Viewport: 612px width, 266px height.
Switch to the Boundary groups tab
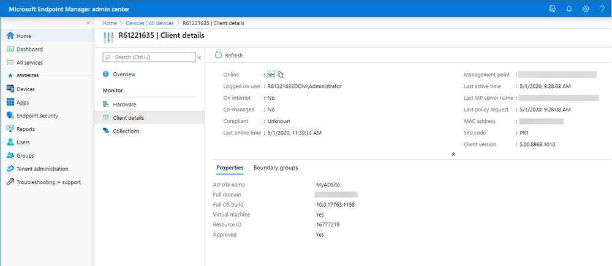coord(275,168)
